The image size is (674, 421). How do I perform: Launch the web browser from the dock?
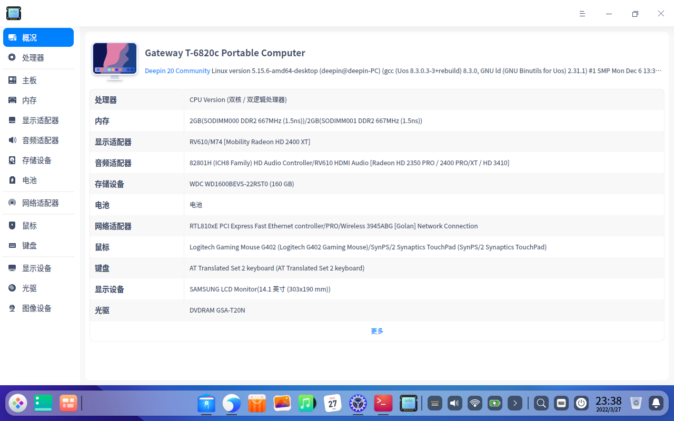[x=232, y=403]
